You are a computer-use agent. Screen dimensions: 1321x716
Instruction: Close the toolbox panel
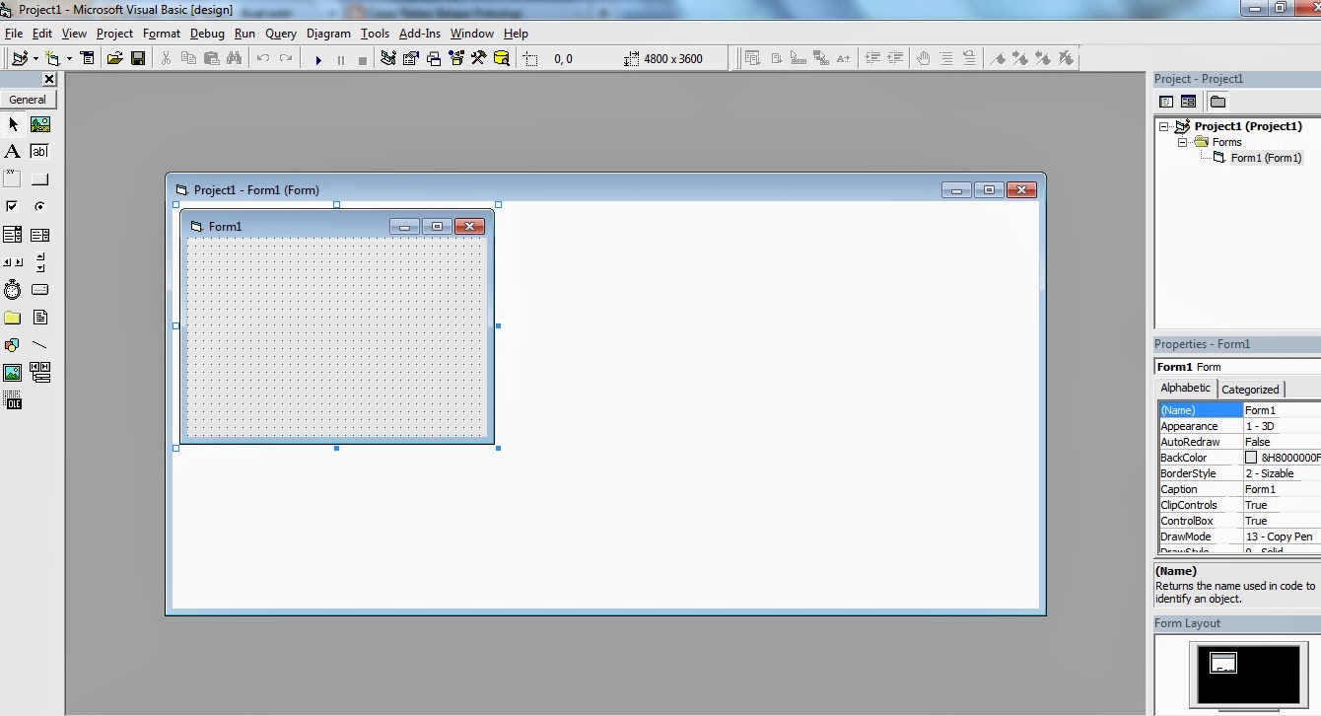click(49, 79)
